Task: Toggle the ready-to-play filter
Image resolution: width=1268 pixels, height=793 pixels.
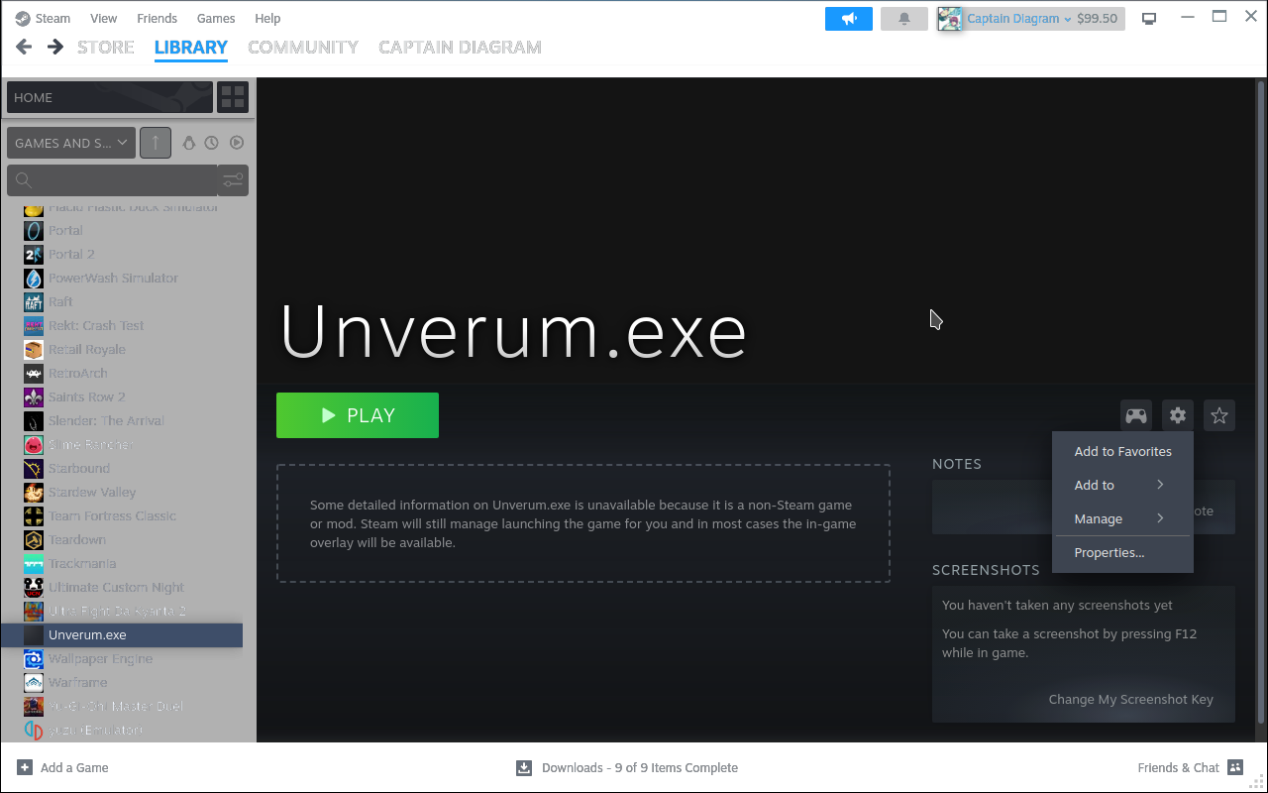Action: [x=237, y=143]
